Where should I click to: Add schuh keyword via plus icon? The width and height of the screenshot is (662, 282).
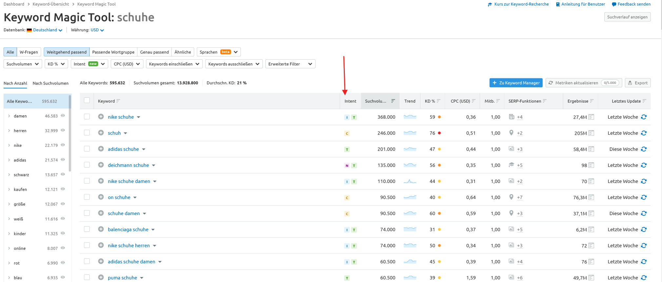click(x=101, y=133)
